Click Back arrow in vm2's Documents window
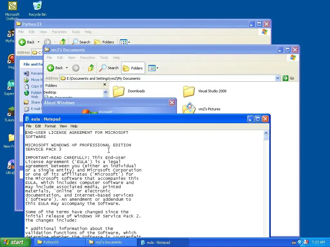 [x=51, y=68]
